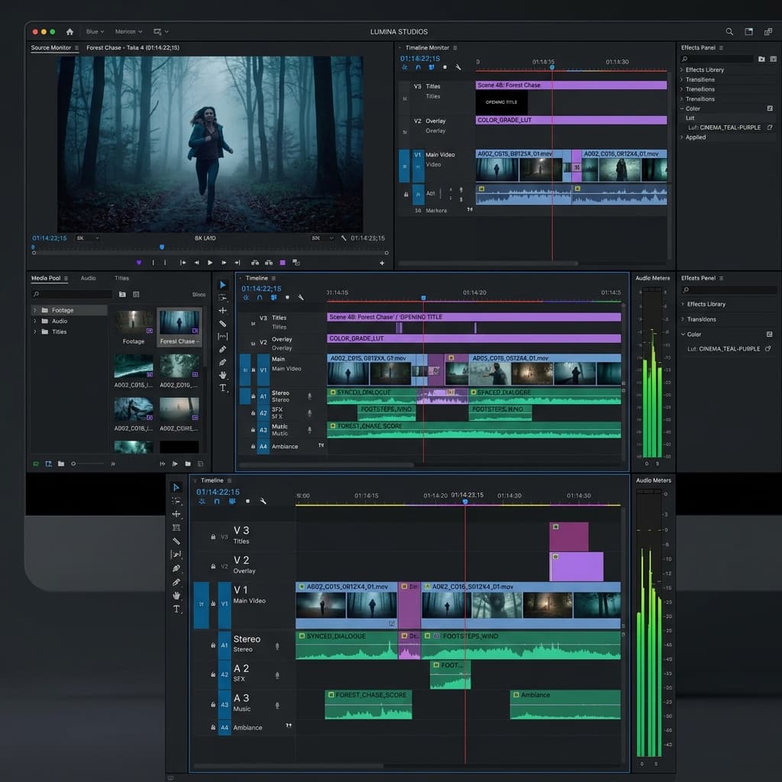Toggle mic on the large A 3 Music track

[277, 705]
